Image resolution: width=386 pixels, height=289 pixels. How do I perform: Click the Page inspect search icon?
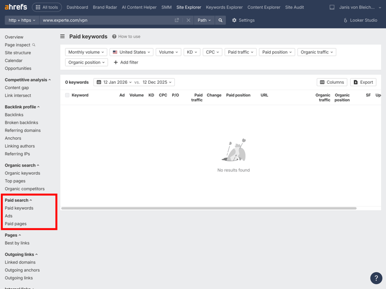point(34,45)
